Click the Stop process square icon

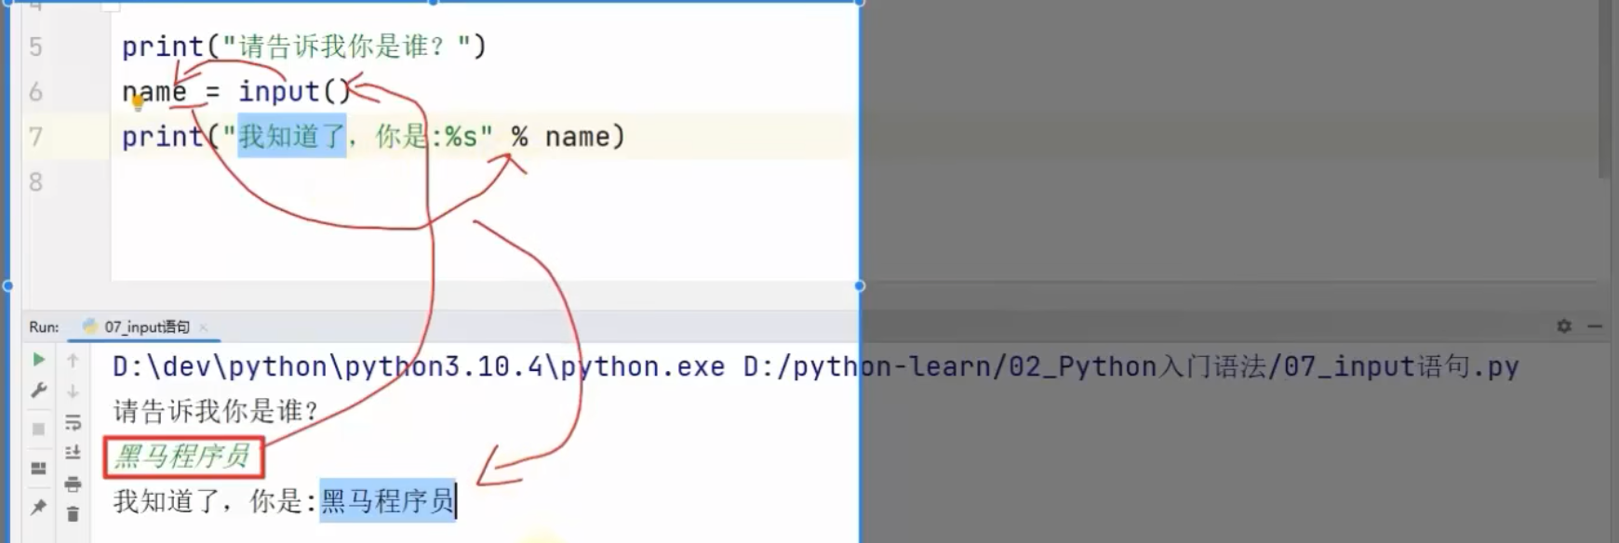(38, 429)
